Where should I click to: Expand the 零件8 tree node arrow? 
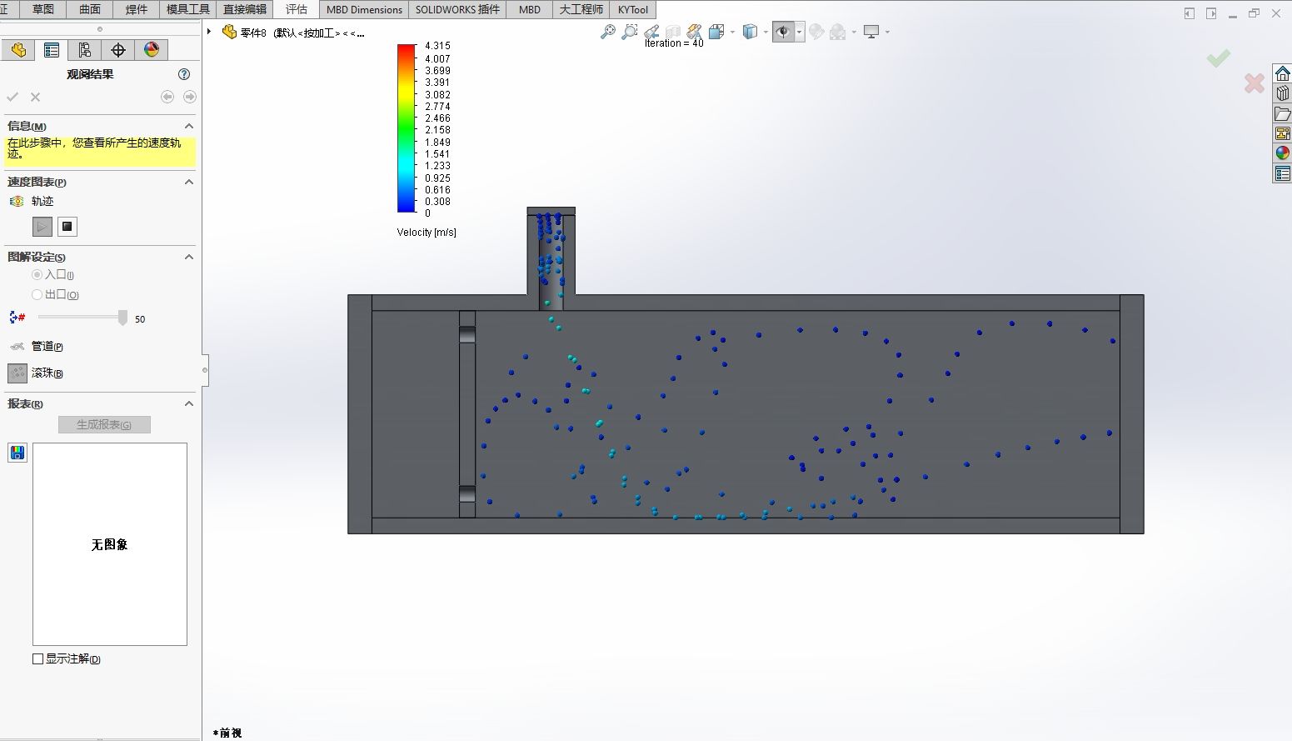tap(209, 32)
